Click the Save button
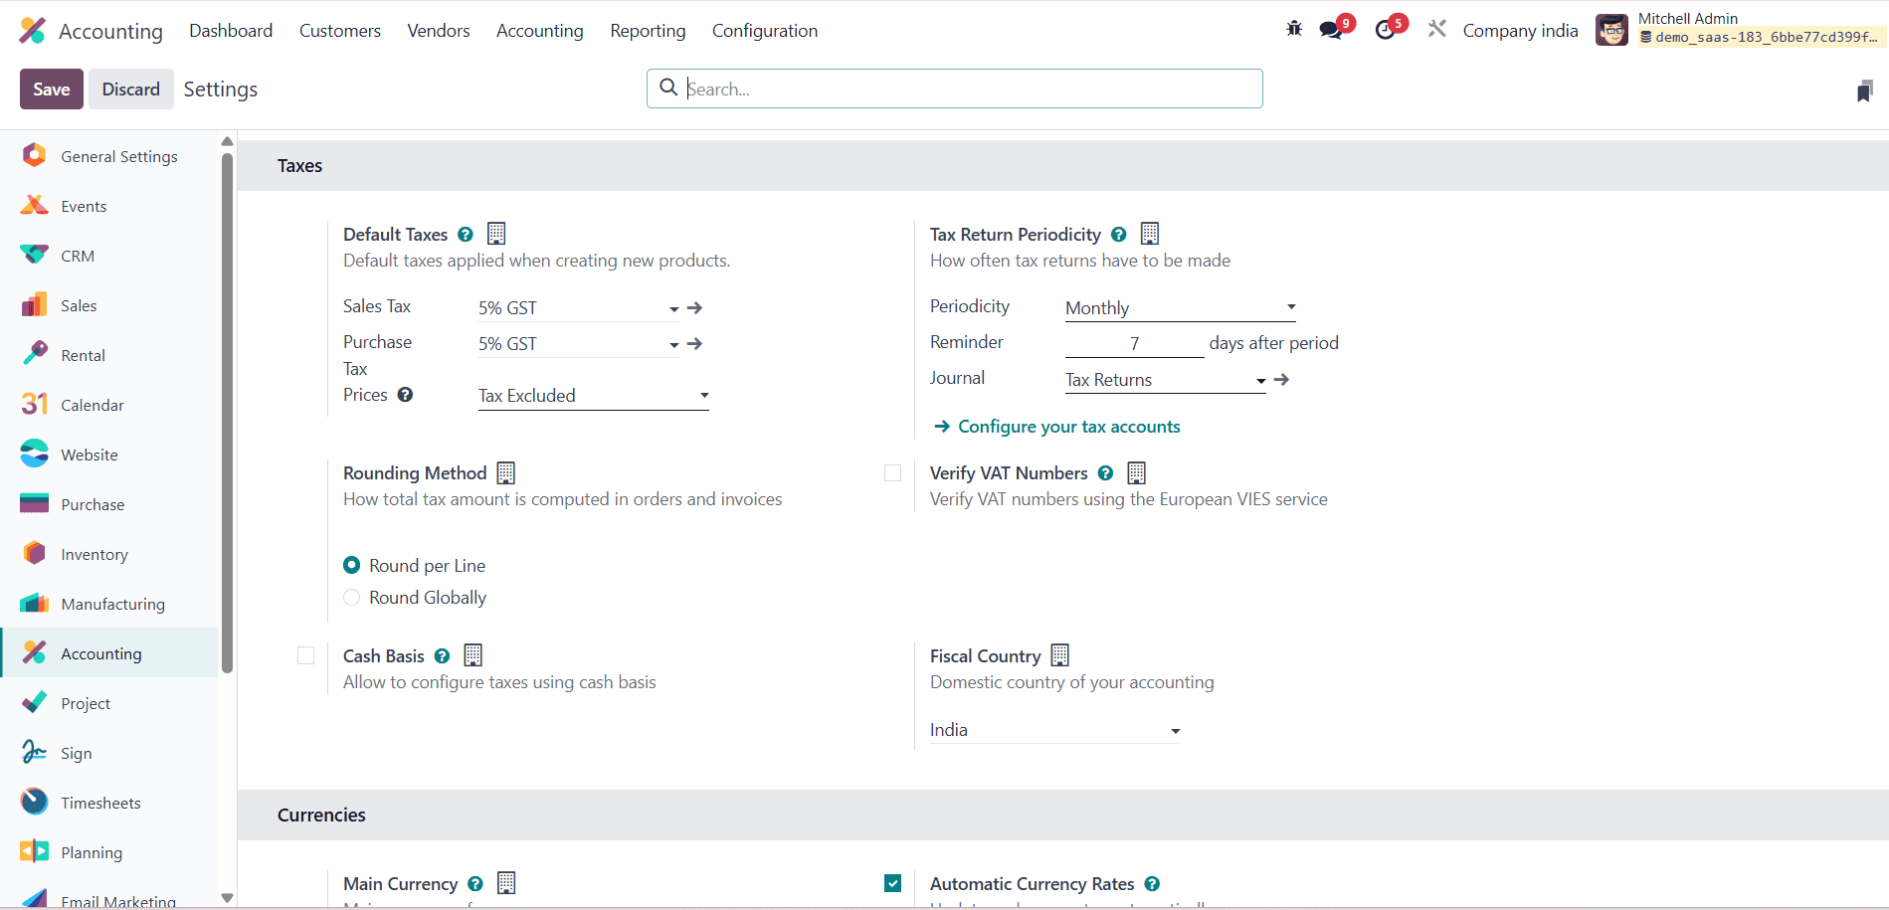Viewport: 1889px width, 910px height. point(52,90)
